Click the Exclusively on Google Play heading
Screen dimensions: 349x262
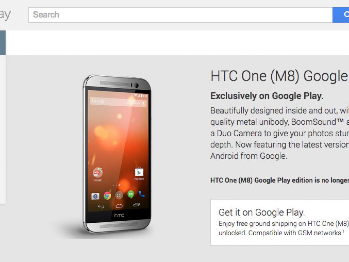pos(267,96)
